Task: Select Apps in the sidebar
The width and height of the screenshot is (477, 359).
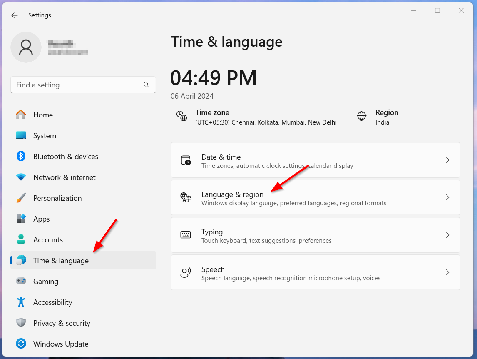Action: (x=83, y=219)
